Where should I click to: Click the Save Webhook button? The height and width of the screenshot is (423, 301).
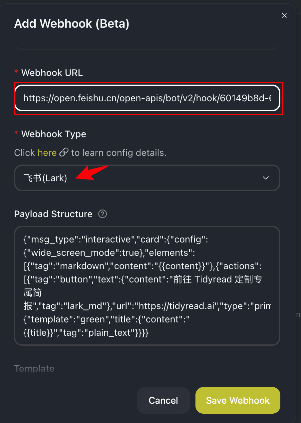pyautogui.click(x=238, y=400)
